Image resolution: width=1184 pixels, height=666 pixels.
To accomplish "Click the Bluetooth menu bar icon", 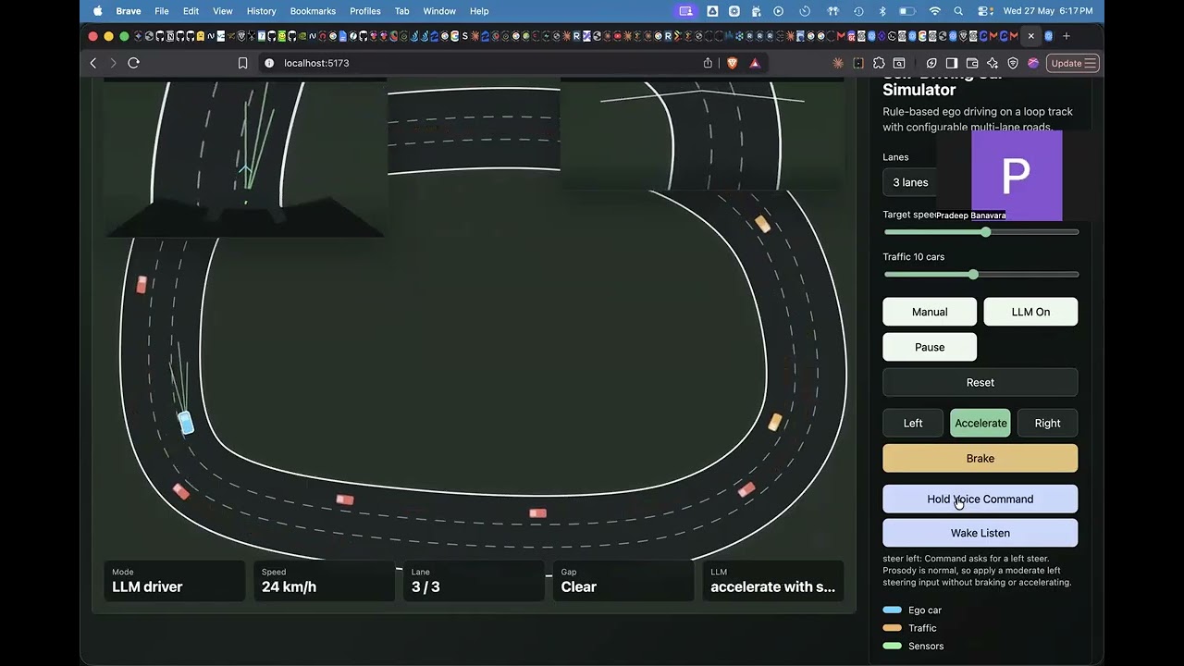I will (882, 11).
